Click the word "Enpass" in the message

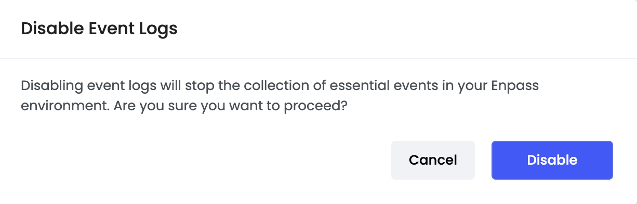coord(514,86)
